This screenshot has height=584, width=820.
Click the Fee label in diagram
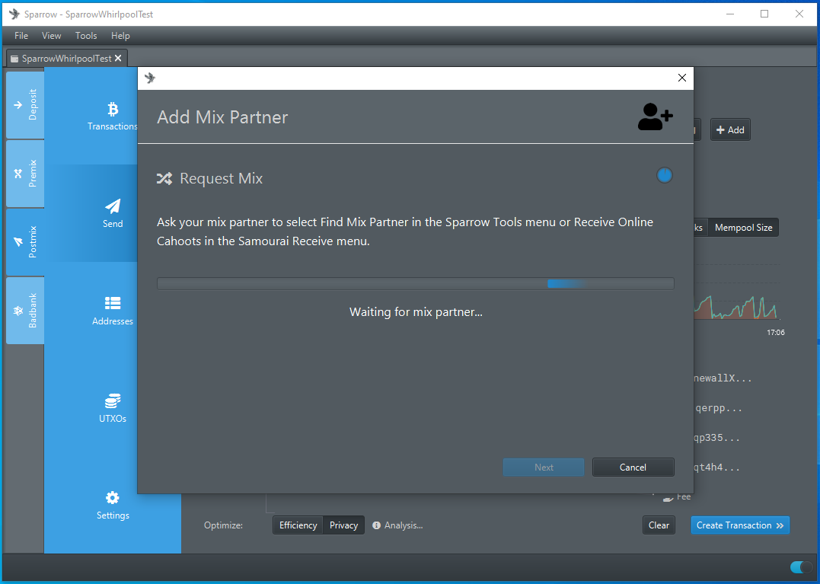pos(684,496)
